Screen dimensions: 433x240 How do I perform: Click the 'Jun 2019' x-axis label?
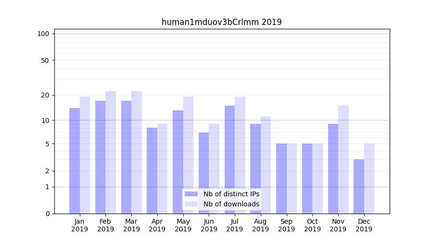coord(209,225)
